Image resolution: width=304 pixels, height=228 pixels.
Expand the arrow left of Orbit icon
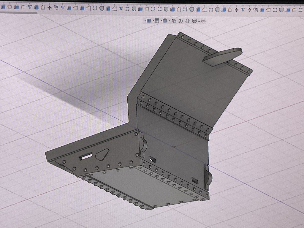199,21
